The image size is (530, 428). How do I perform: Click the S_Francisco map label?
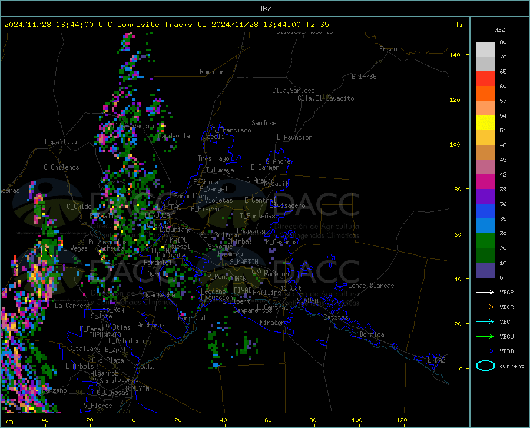(x=231, y=130)
